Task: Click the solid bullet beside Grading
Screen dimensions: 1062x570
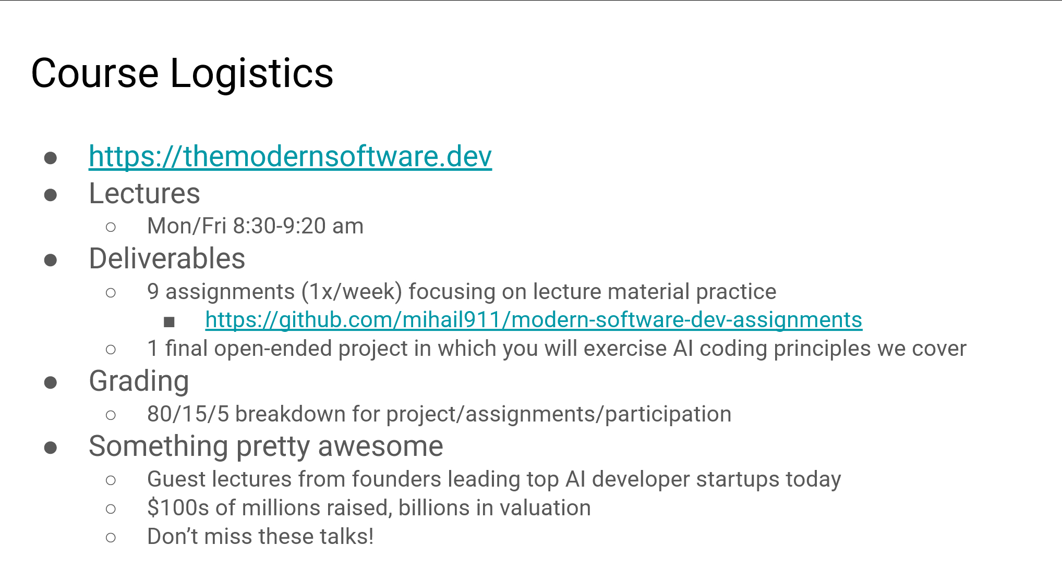Action: tap(51, 383)
